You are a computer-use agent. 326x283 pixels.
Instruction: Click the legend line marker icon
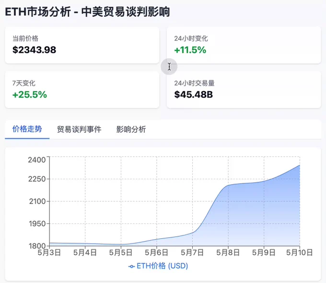pyautogui.click(x=131, y=267)
